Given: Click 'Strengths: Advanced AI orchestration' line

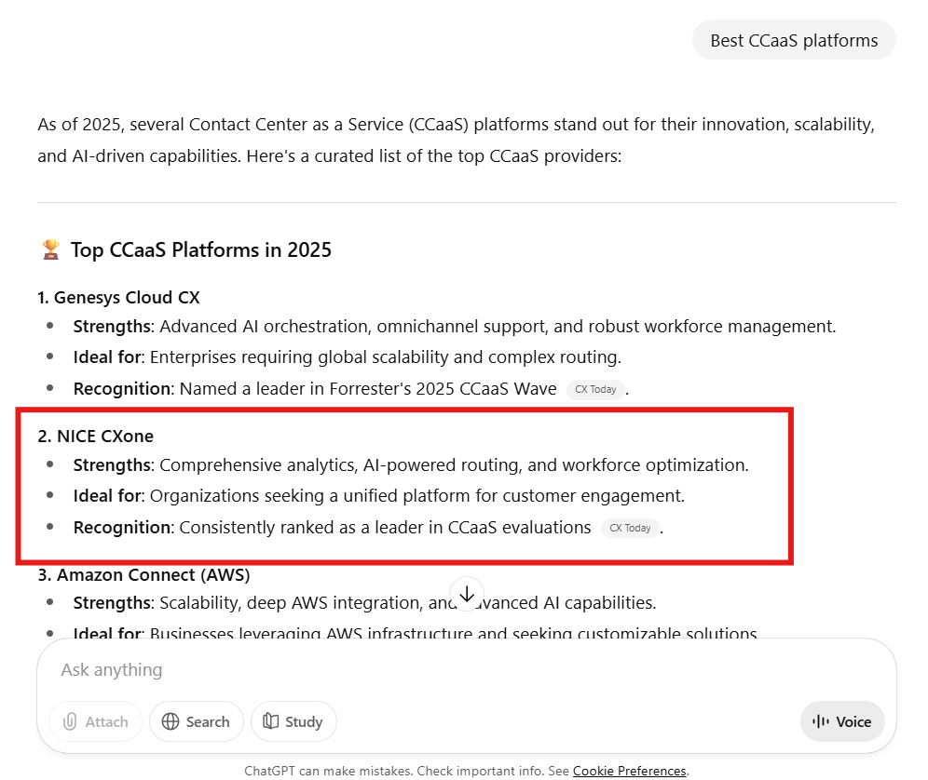Looking at the screenshot, I should [455, 327].
